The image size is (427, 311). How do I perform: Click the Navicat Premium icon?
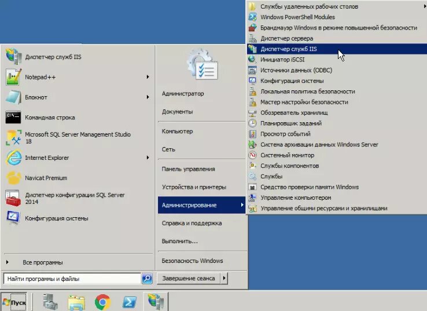[x=13, y=178]
